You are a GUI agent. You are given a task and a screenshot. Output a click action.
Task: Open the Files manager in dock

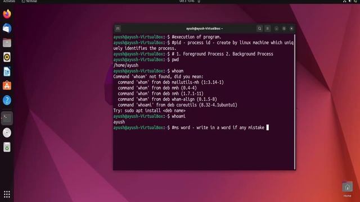pyautogui.click(x=7, y=43)
